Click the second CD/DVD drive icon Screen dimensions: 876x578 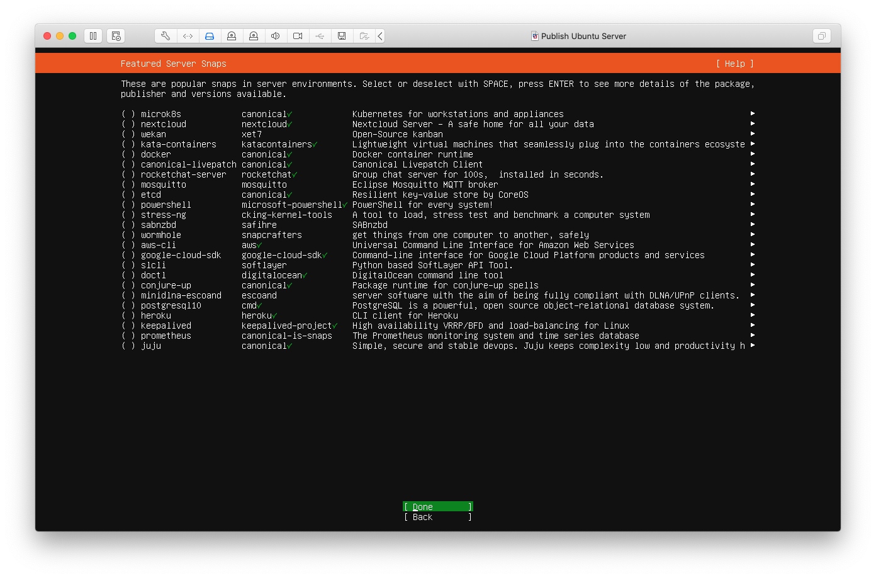point(254,36)
